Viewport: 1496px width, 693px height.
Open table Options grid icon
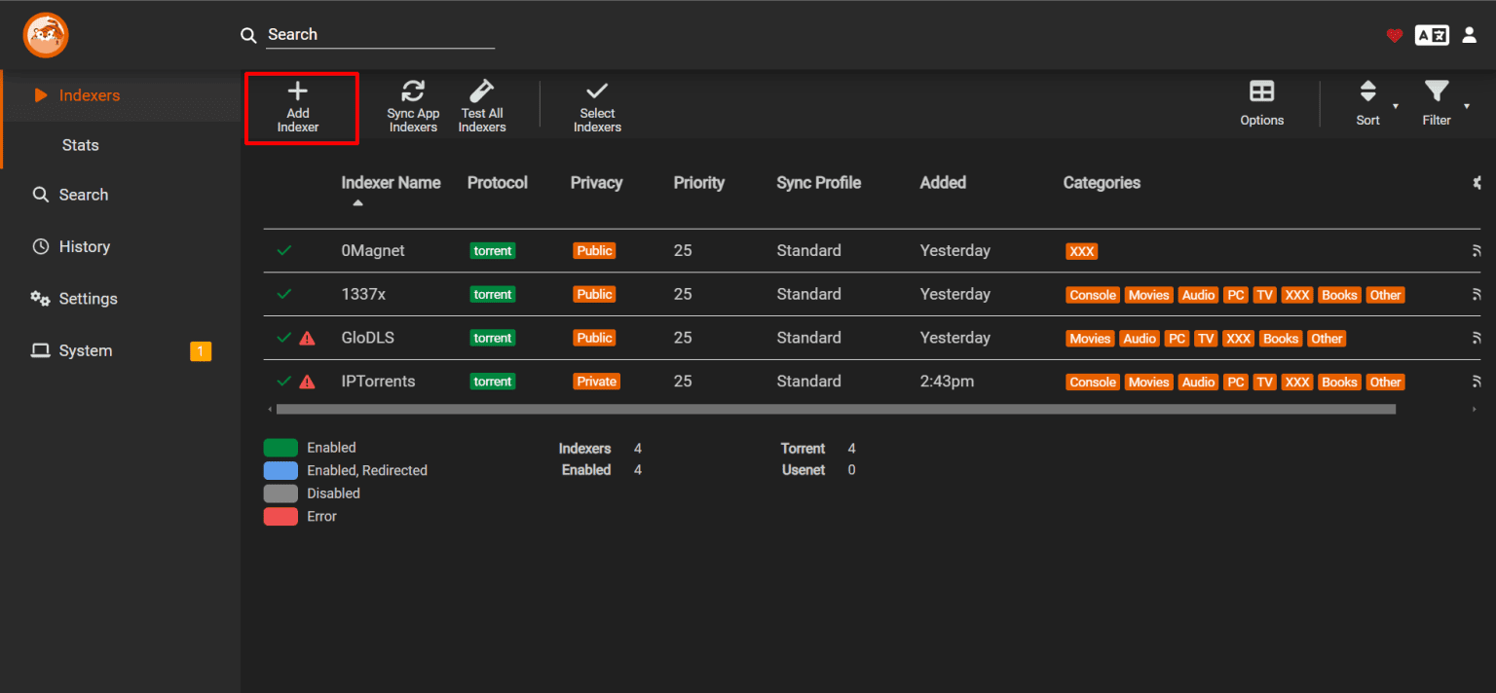(x=1261, y=91)
